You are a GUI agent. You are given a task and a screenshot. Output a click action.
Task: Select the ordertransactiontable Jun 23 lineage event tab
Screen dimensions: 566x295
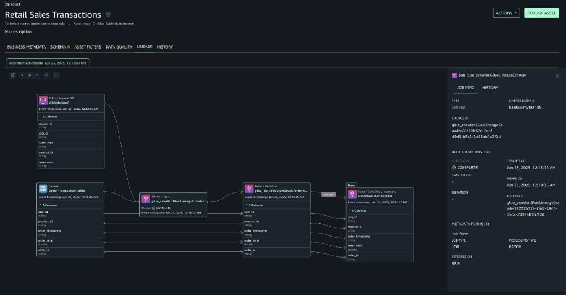[48, 63]
